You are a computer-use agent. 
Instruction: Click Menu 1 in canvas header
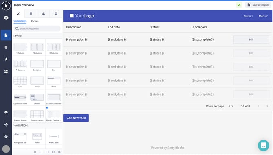click(248, 16)
